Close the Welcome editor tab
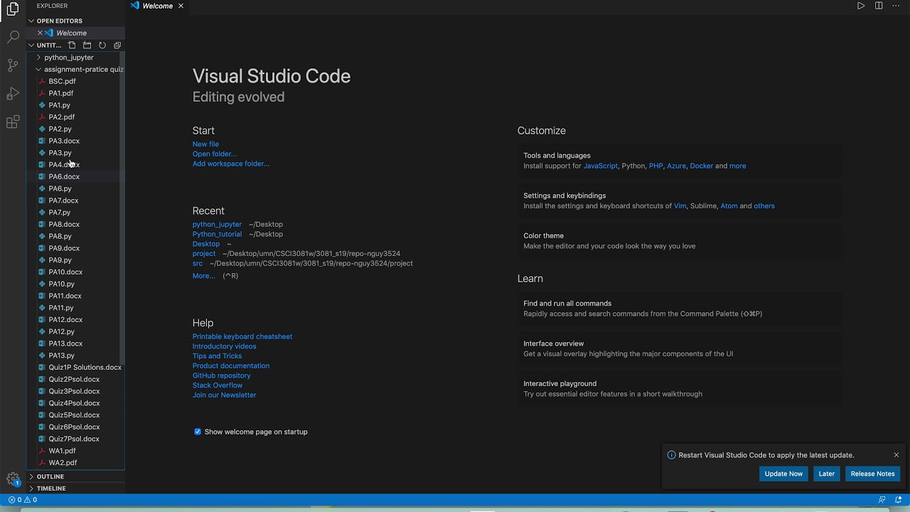 (181, 6)
